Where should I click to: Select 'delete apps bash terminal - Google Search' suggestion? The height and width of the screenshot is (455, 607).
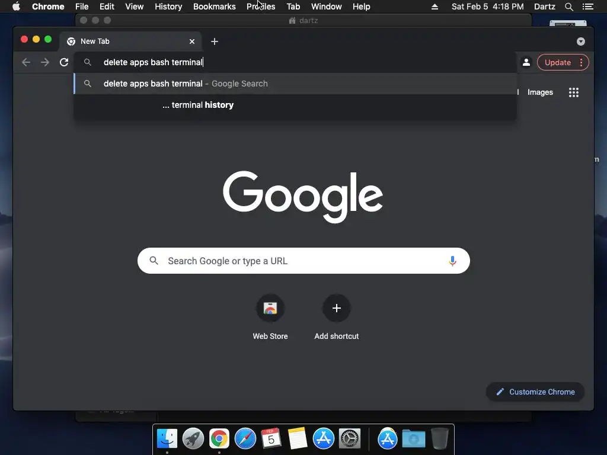click(x=295, y=84)
